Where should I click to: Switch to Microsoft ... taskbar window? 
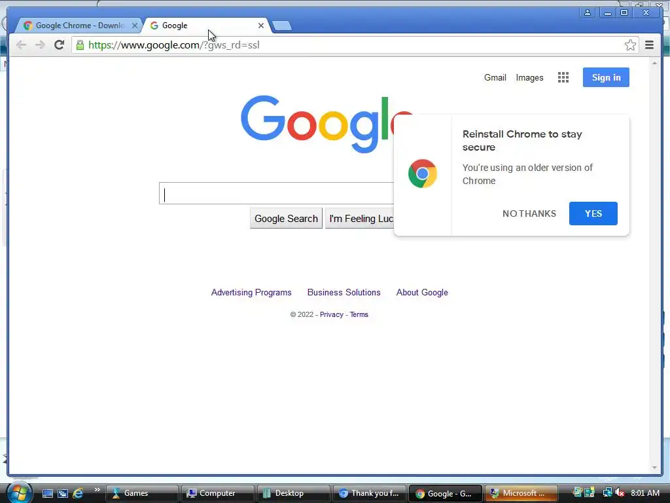point(521,493)
